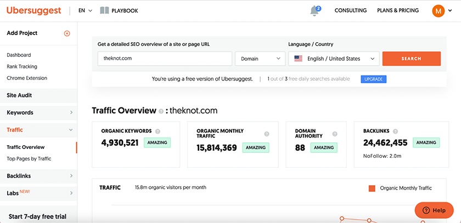Click help icon next to Domain Authority
The image size is (461, 223).
335,134
